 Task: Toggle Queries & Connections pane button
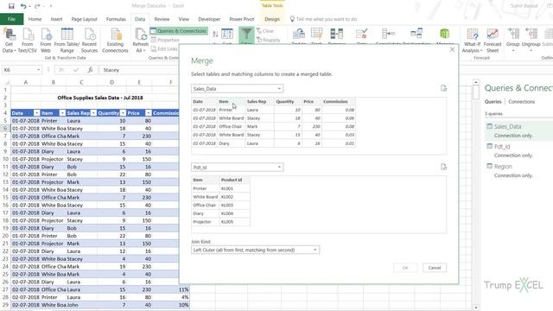pos(179,31)
